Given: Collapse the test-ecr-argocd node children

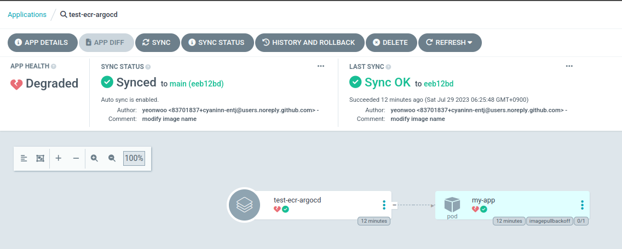Looking at the screenshot, I should 394,205.
